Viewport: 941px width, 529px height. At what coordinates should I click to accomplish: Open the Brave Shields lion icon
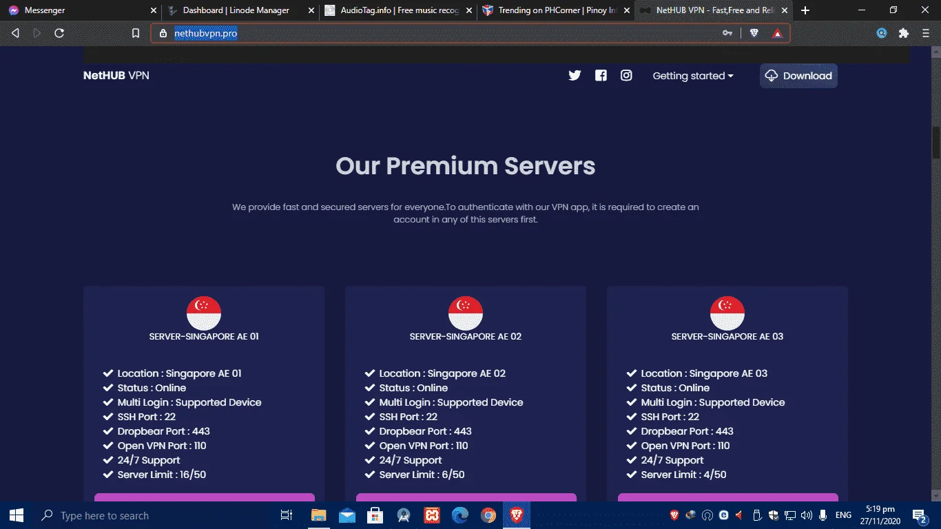(x=754, y=33)
